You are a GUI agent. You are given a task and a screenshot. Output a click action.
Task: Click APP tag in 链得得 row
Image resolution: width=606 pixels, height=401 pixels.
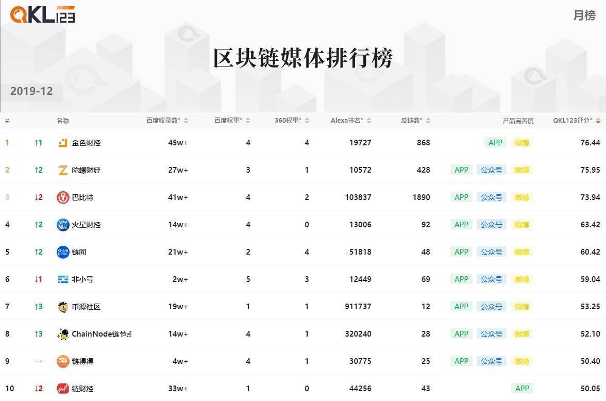tap(461, 361)
